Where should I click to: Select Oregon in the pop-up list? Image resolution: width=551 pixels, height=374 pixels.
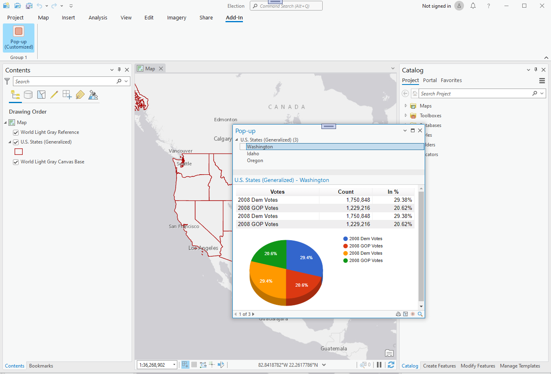click(x=255, y=160)
